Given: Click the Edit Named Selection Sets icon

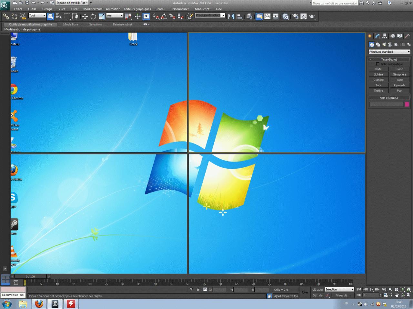Looking at the screenshot, I should tap(190, 16).
